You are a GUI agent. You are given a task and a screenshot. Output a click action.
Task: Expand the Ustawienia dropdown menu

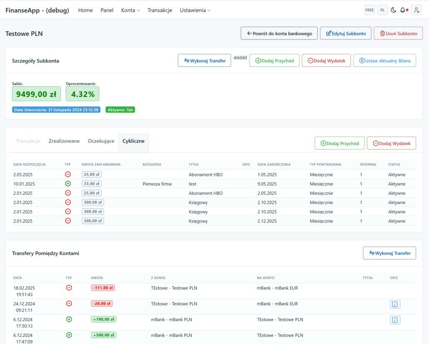tap(195, 10)
